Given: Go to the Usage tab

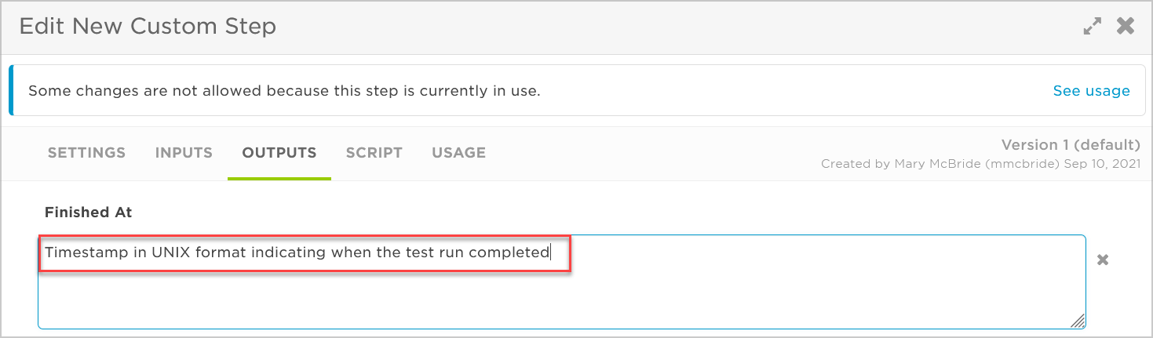Looking at the screenshot, I should tap(458, 153).
